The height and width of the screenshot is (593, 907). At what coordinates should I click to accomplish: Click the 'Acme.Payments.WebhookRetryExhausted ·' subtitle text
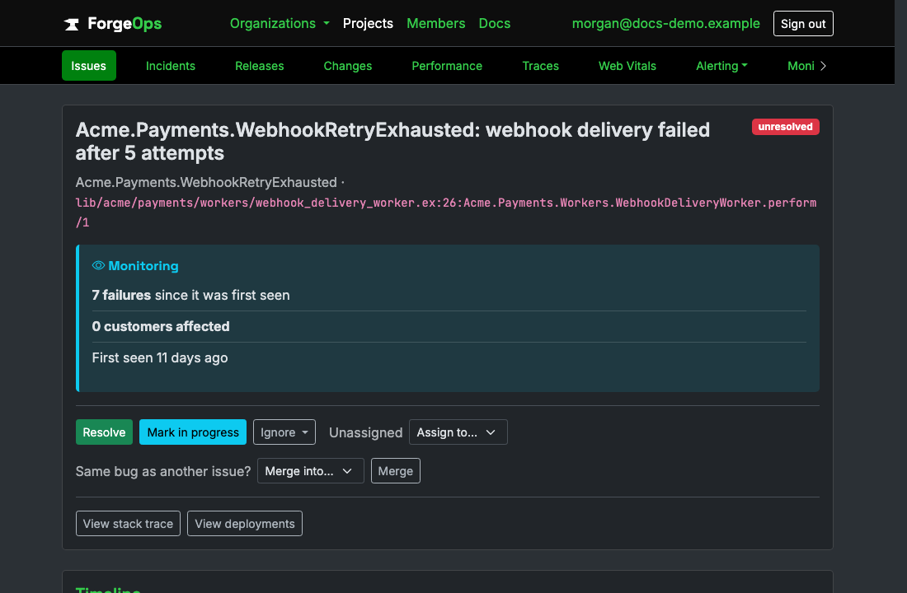(210, 182)
